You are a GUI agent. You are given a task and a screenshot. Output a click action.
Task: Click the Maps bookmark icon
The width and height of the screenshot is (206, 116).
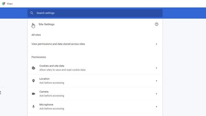pos(4,4)
